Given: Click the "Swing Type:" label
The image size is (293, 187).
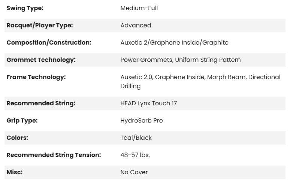Looking at the screenshot, I should point(25,8).
